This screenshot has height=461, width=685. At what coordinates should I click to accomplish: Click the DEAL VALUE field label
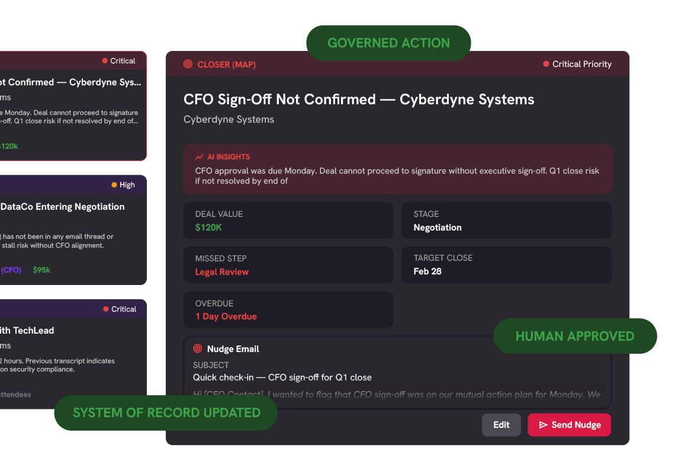[x=219, y=214]
